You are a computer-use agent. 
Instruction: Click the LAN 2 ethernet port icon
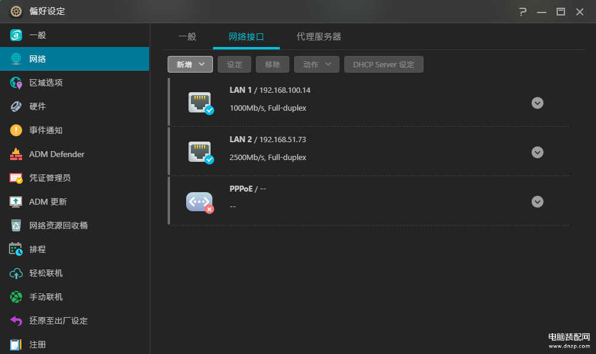[x=200, y=152]
